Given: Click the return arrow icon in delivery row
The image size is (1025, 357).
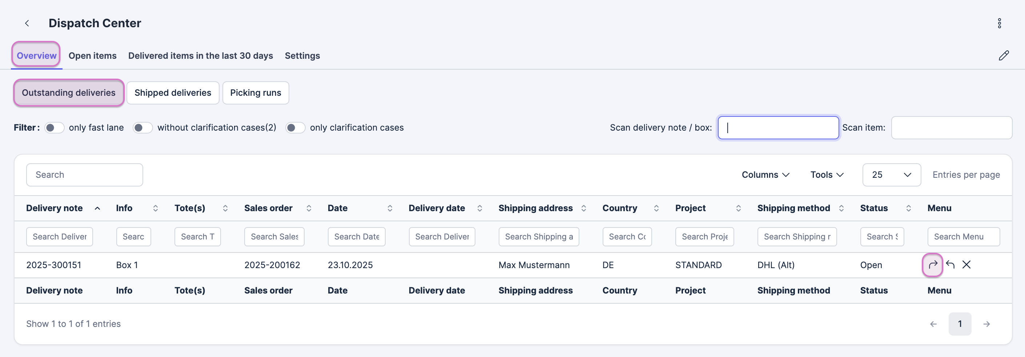Looking at the screenshot, I should coord(950,264).
